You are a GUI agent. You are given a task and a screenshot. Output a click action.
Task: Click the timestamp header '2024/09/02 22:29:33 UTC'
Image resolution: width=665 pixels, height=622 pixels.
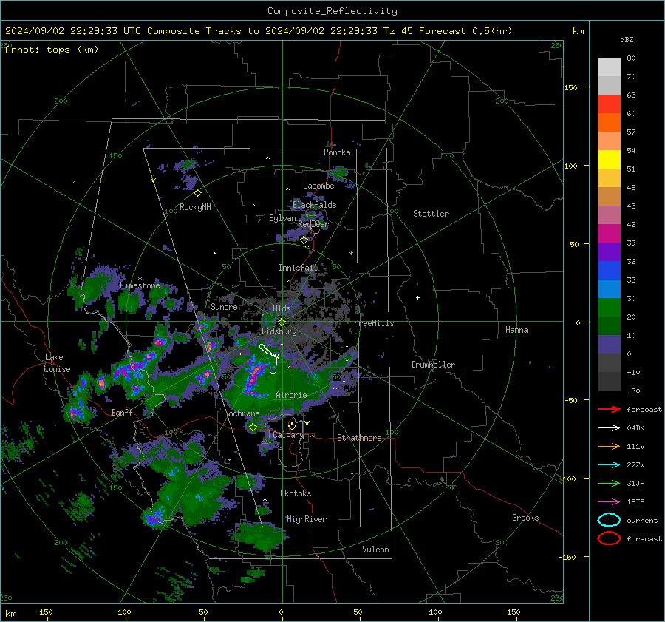point(73,31)
